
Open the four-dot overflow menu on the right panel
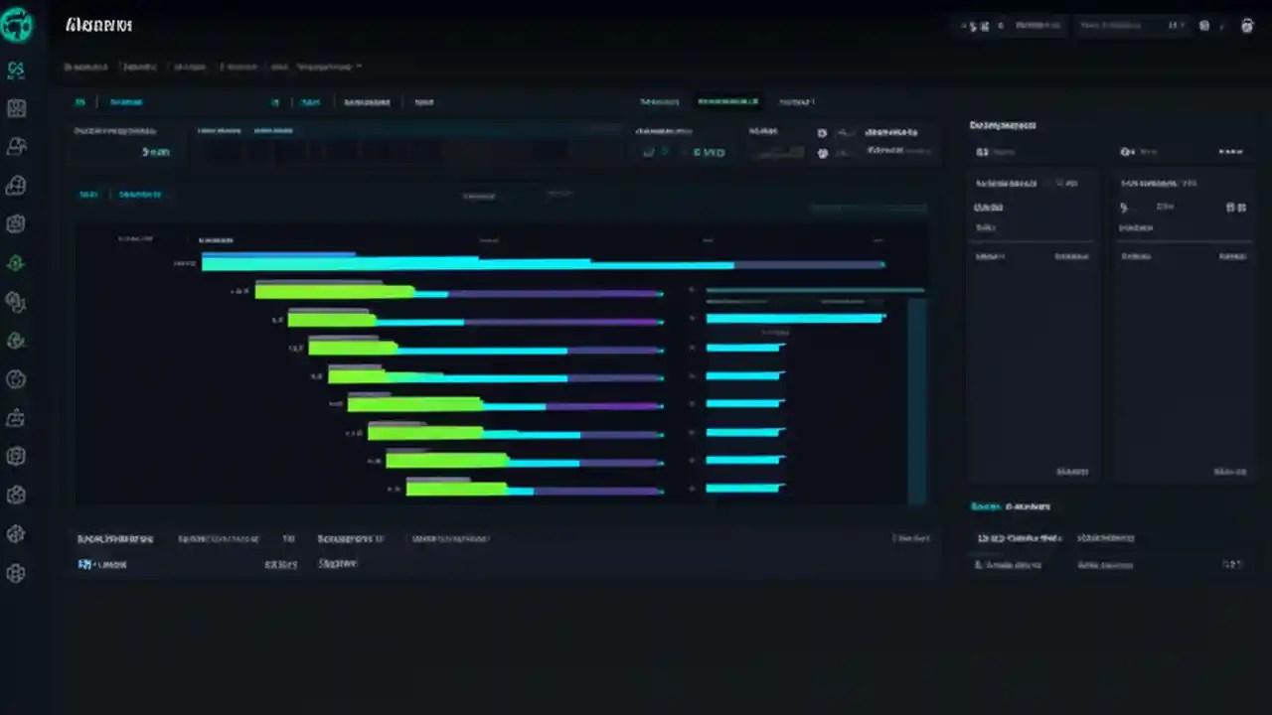1231,151
